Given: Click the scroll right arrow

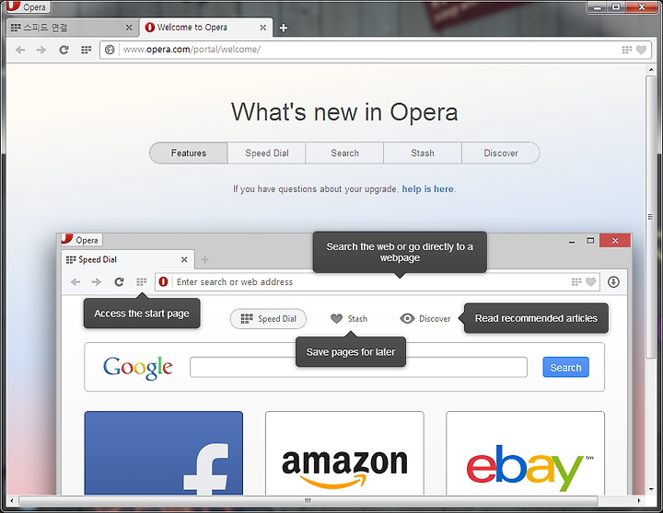Looking at the screenshot, I should click(x=639, y=501).
